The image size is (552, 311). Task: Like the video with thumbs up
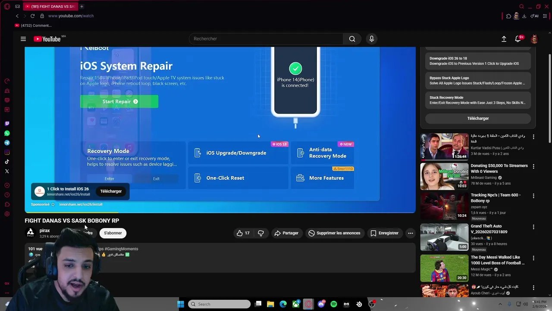tap(243, 233)
